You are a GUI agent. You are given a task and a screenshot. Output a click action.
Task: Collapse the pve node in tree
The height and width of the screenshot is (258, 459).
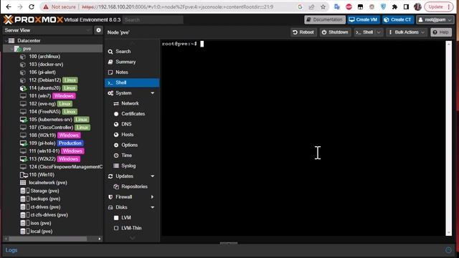pyautogui.click(x=11, y=49)
